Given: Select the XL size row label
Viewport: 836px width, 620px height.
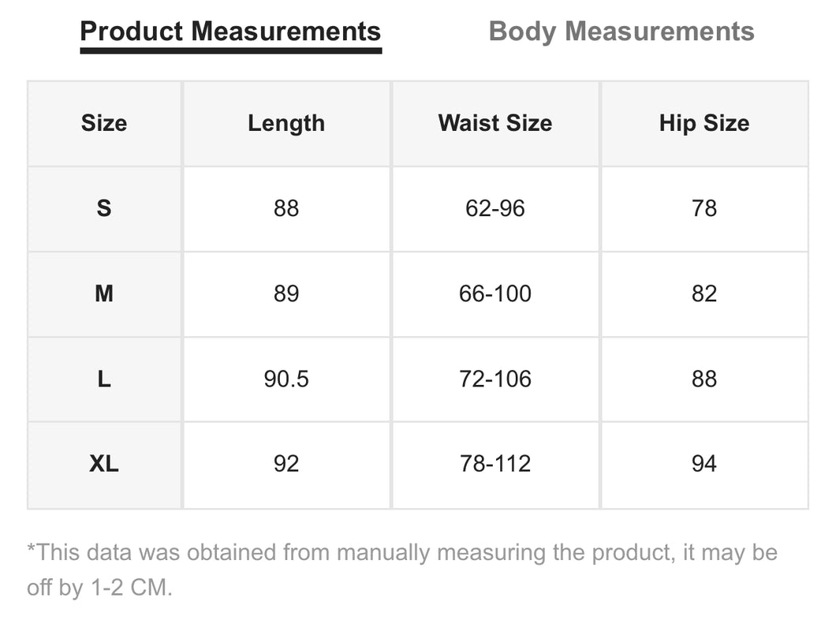Looking at the screenshot, I should click(104, 465).
